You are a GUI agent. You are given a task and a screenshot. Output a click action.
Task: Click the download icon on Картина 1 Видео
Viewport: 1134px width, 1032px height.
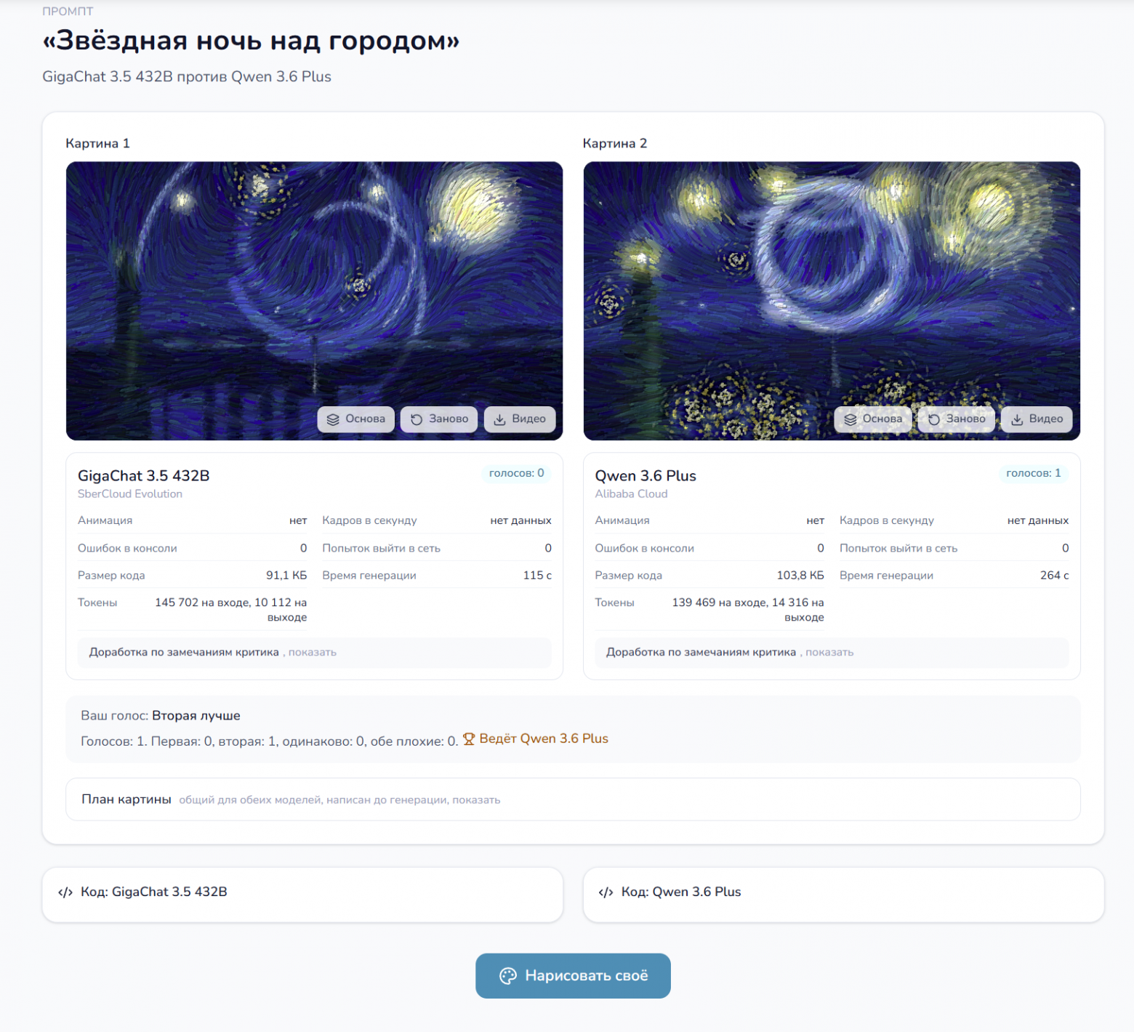499,419
